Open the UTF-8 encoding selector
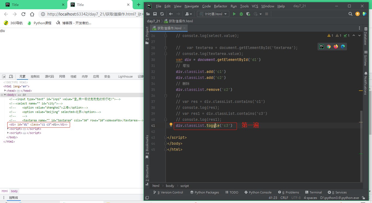Screen dimensions: 372x203 (296, 198)
